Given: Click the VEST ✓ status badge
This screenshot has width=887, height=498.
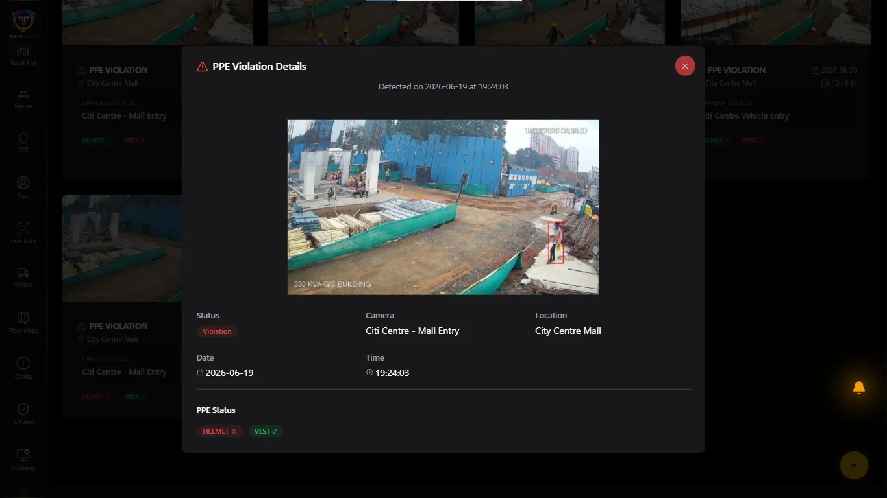Looking at the screenshot, I should tap(266, 431).
